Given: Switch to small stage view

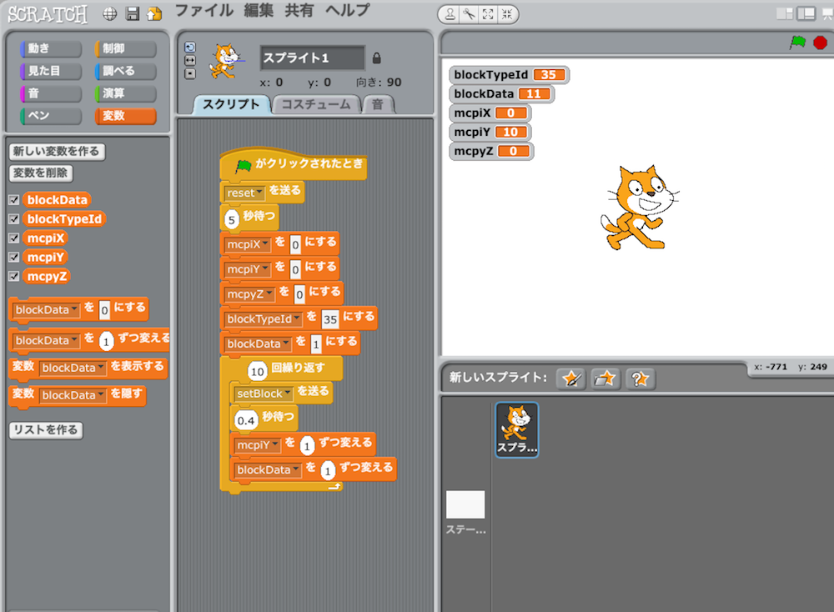Looking at the screenshot, I should click(x=785, y=13).
